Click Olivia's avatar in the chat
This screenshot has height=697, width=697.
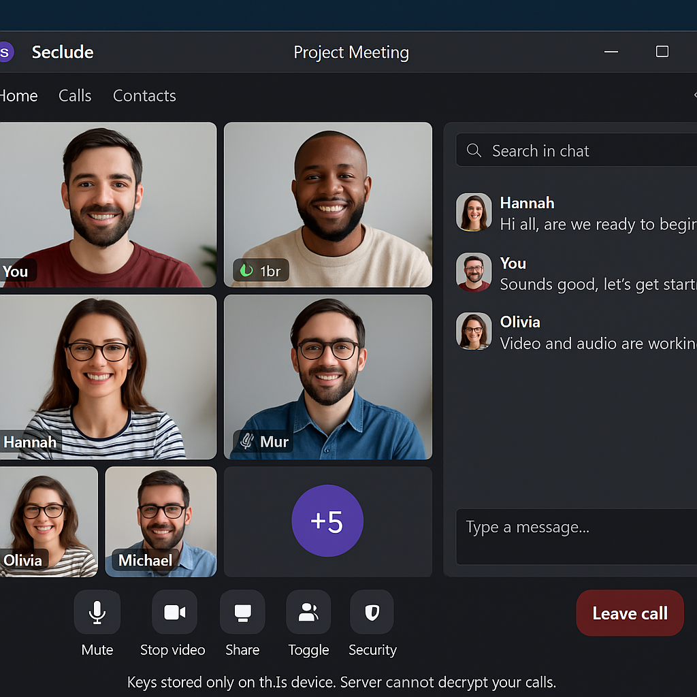tap(474, 331)
